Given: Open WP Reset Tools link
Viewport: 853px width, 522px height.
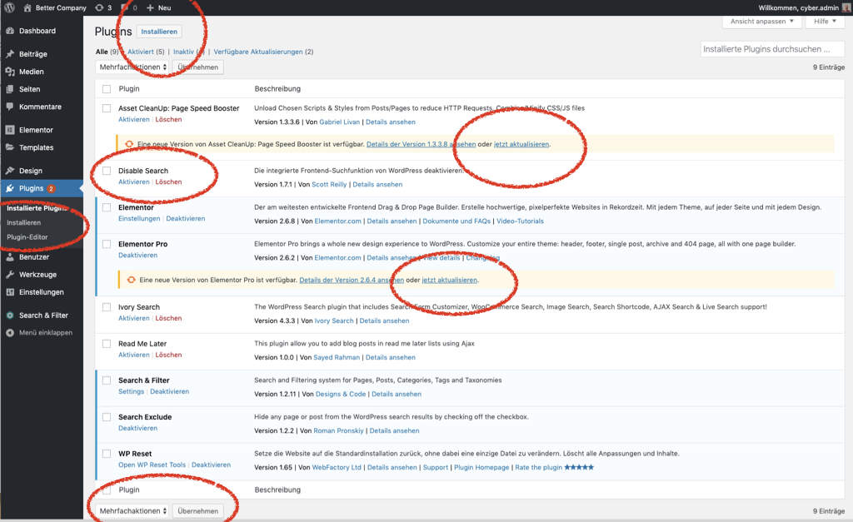Looking at the screenshot, I should click(x=152, y=465).
